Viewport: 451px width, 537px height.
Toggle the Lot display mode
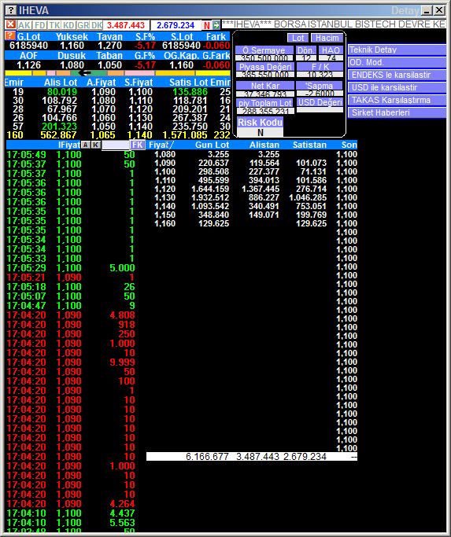pyautogui.click(x=298, y=38)
